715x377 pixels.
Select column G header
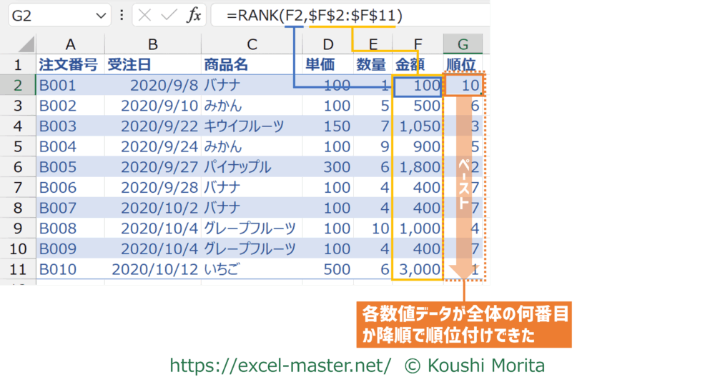(463, 44)
